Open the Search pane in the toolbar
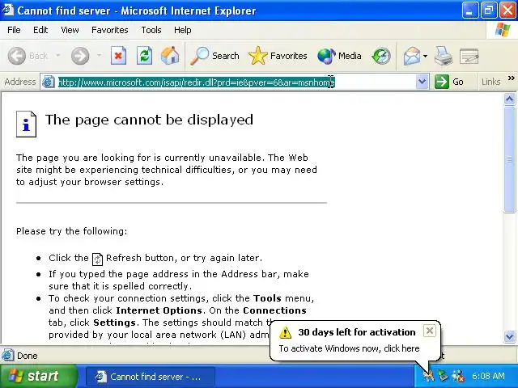Image resolution: width=518 pixels, height=388 pixels. tap(214, 56)
